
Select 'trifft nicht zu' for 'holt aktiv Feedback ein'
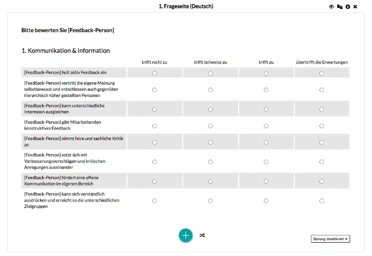155,73
